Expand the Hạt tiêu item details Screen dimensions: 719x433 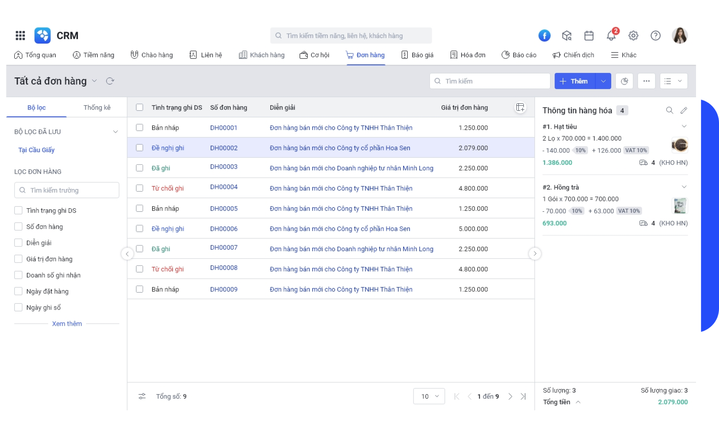point(684,126)
